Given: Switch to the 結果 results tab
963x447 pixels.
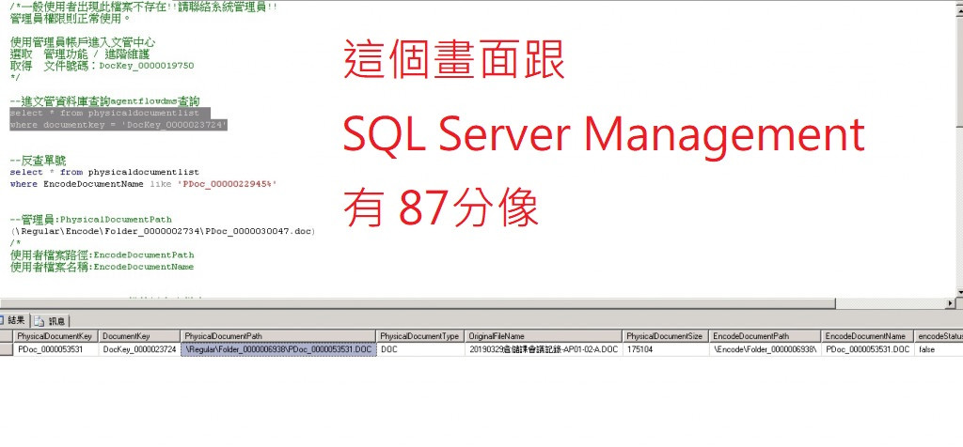Looking at the screenshot, I should pyautogui.click(x=13, y=320).
